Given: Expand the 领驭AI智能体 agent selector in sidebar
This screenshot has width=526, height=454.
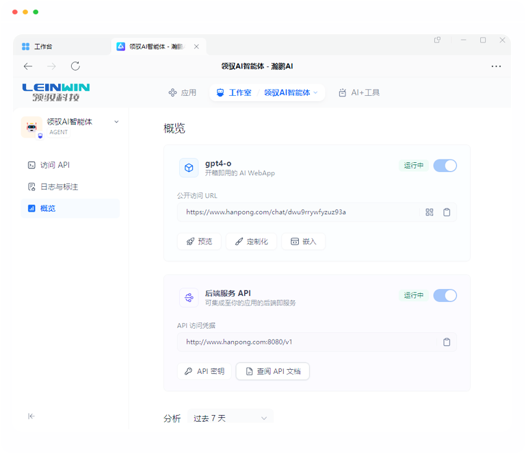Looking at the screenshot, I should tap(116, 122).
